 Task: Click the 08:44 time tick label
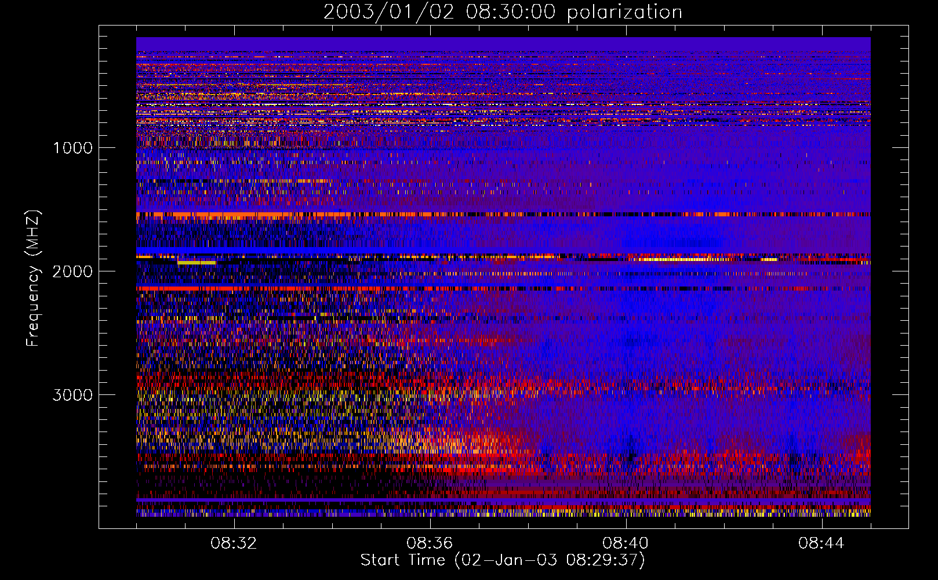[821, 543]
